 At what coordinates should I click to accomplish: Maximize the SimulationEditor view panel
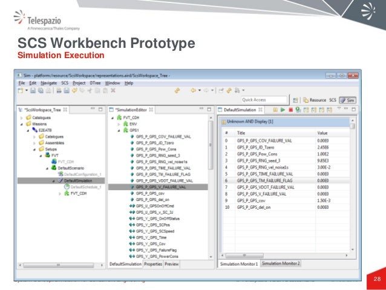point(209,109)
